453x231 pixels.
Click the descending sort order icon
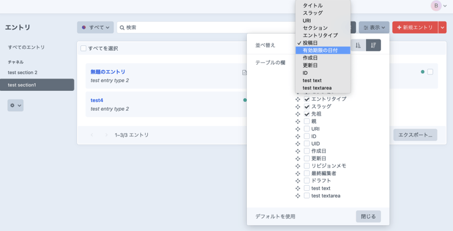(373, 45)
